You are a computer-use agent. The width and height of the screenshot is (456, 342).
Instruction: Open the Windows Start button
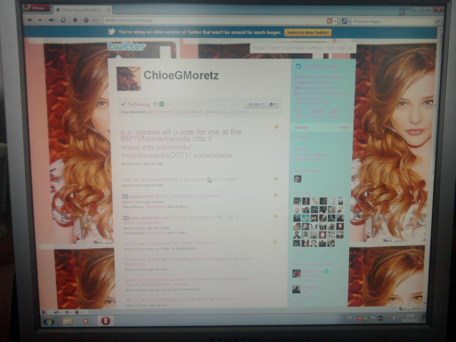(x=48, y=322)
